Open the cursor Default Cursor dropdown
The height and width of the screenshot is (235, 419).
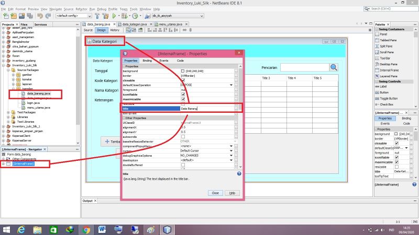[231, 151]
